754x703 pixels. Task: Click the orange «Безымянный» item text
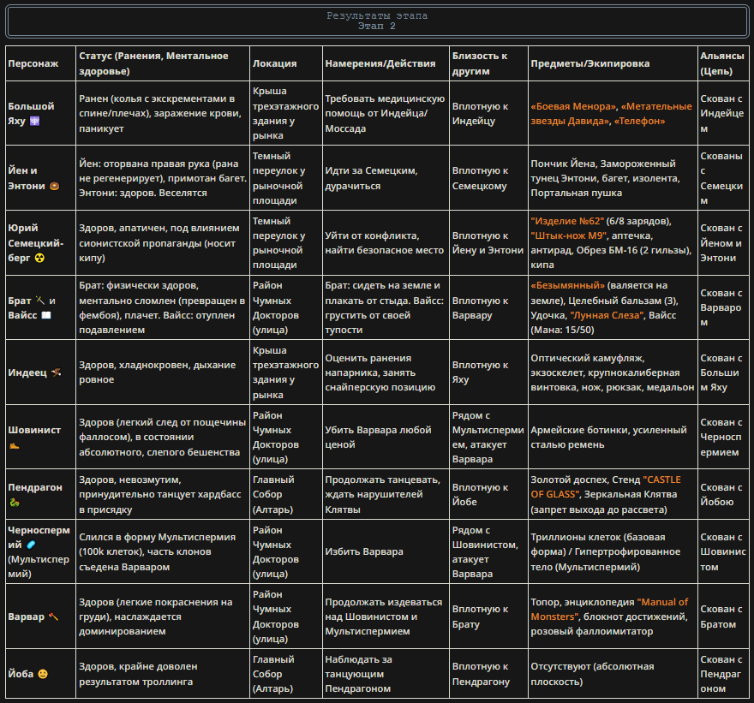click(568, 285)
